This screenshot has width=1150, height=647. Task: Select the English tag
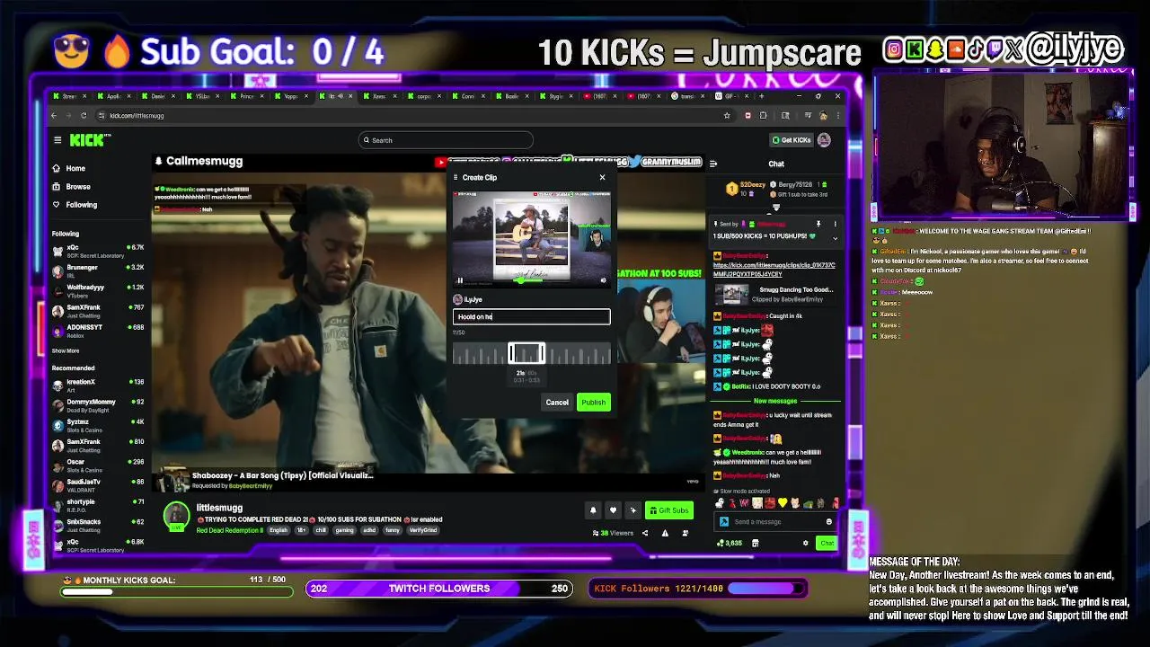[279, 530]
